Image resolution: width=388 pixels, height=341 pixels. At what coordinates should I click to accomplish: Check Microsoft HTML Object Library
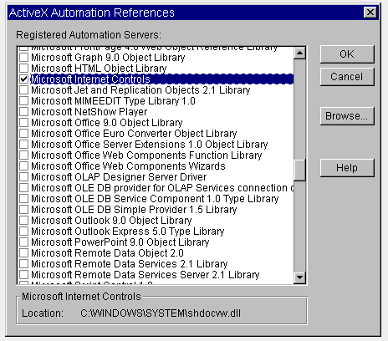24,69
